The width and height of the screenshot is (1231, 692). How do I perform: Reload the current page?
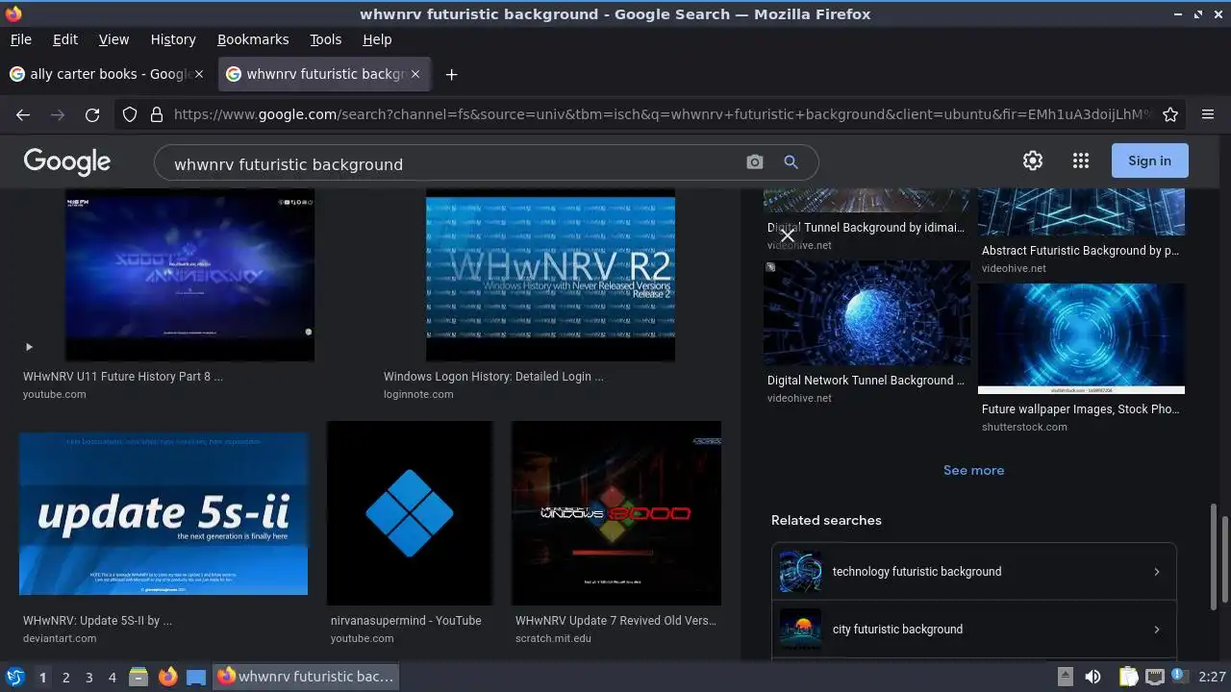tap(92, 114)
